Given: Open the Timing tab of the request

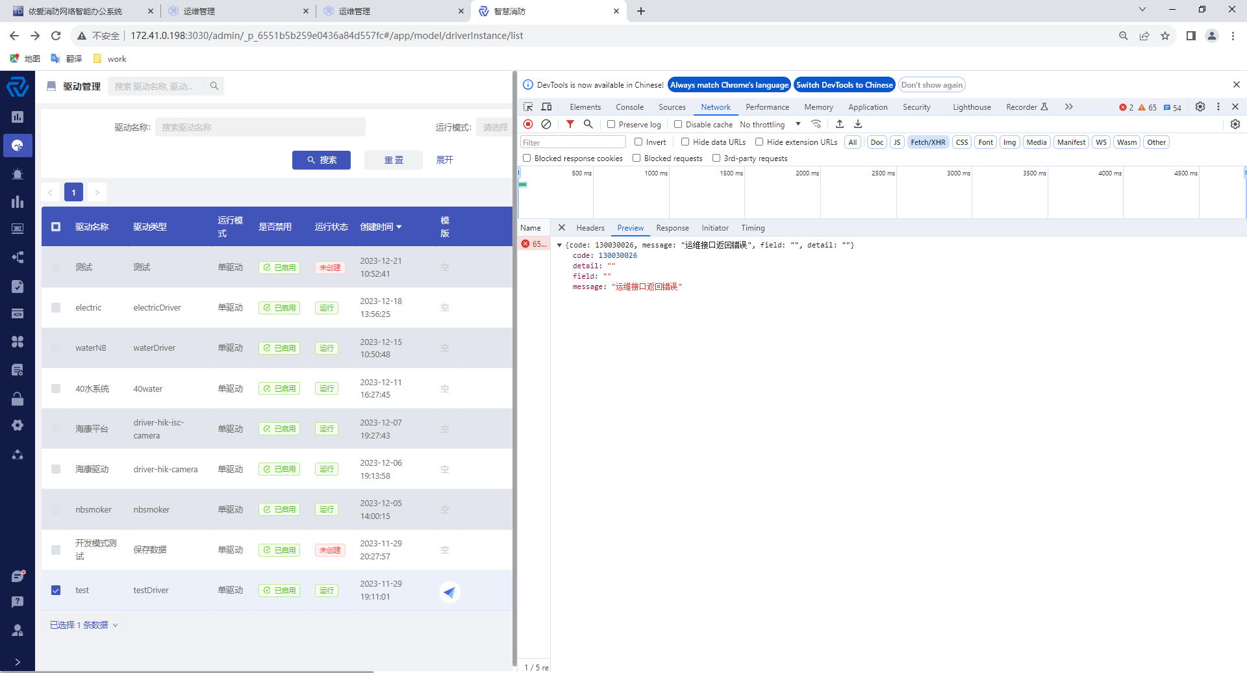Looking at the screenshot, I should click(x=753, y=227).
